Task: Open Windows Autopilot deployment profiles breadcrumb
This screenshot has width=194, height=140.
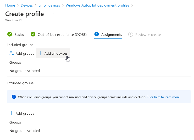Action: pyautogui.click(x=97, y=5)
